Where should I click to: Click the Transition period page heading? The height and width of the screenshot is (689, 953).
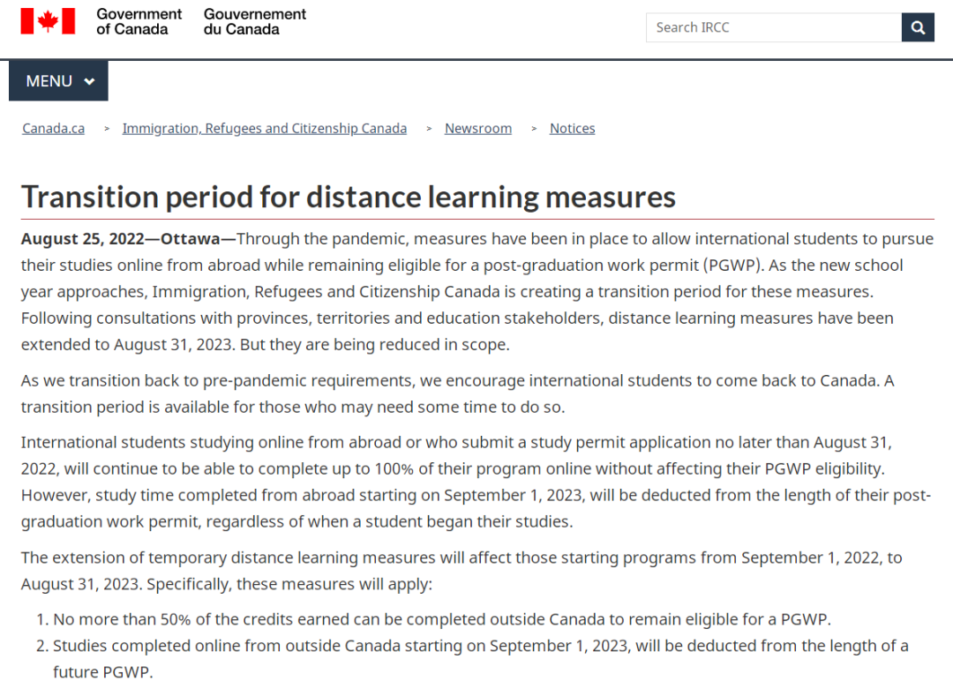(349, 197)
